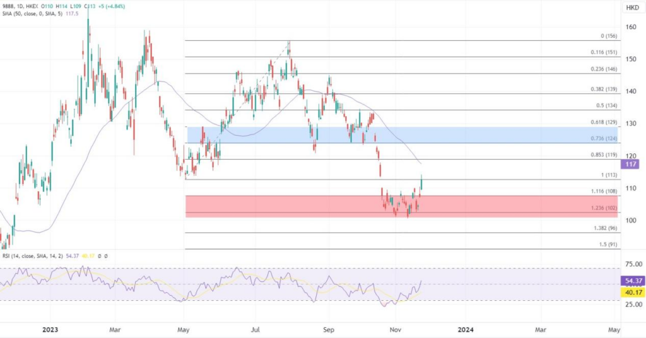Open the HKD currency selector
This screenshot has height=338, width=646.
tap(631, 8)
